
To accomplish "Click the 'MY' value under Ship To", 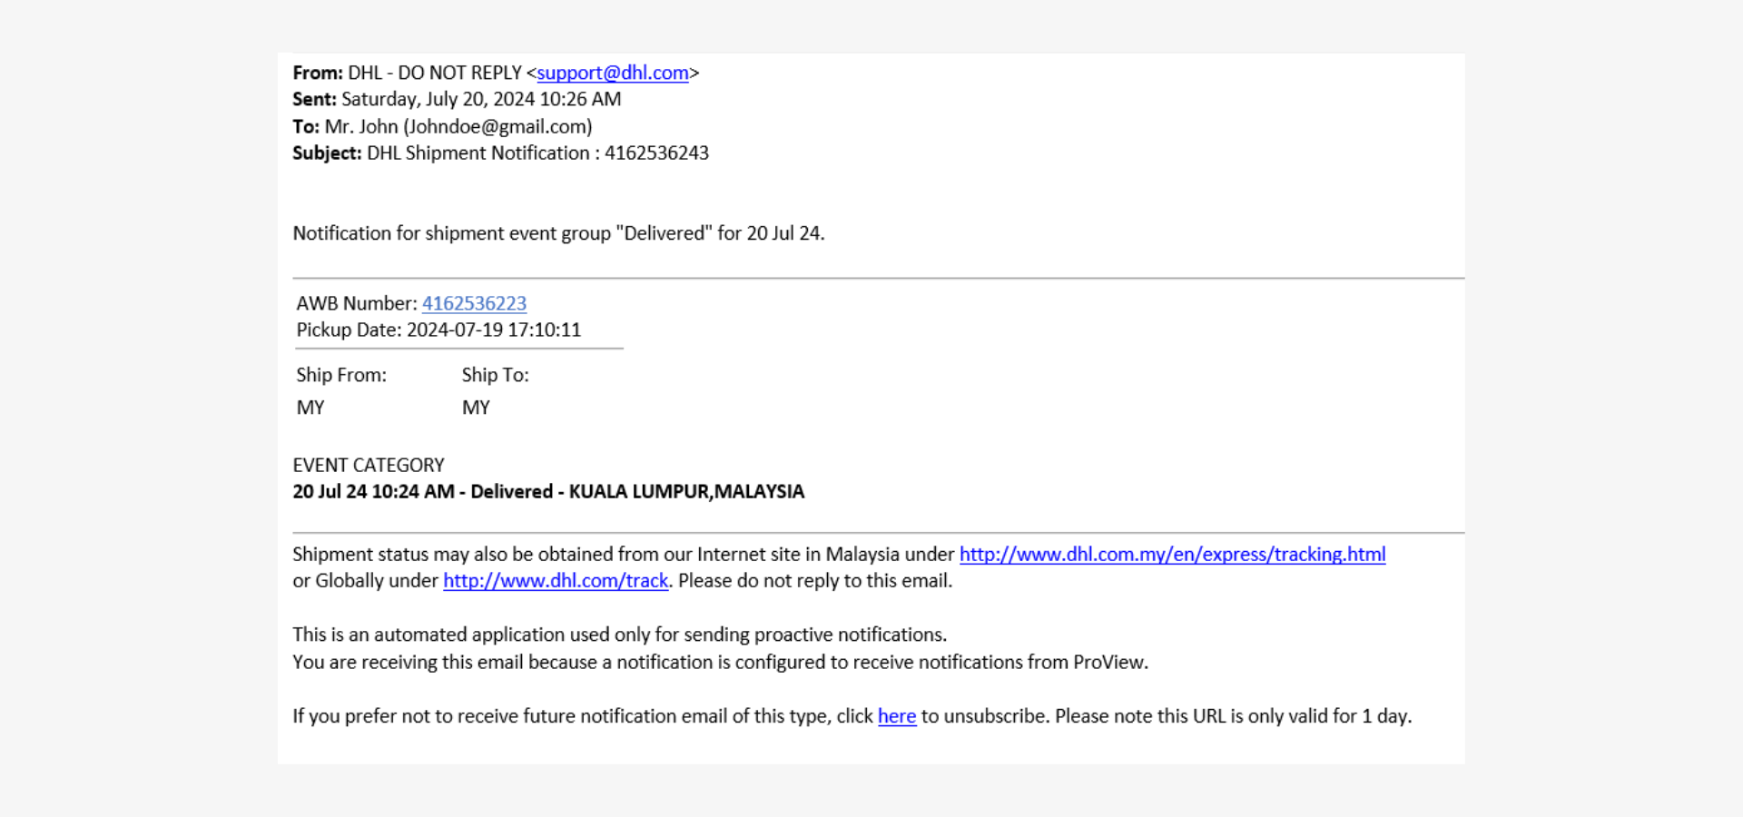I will 476,408.
